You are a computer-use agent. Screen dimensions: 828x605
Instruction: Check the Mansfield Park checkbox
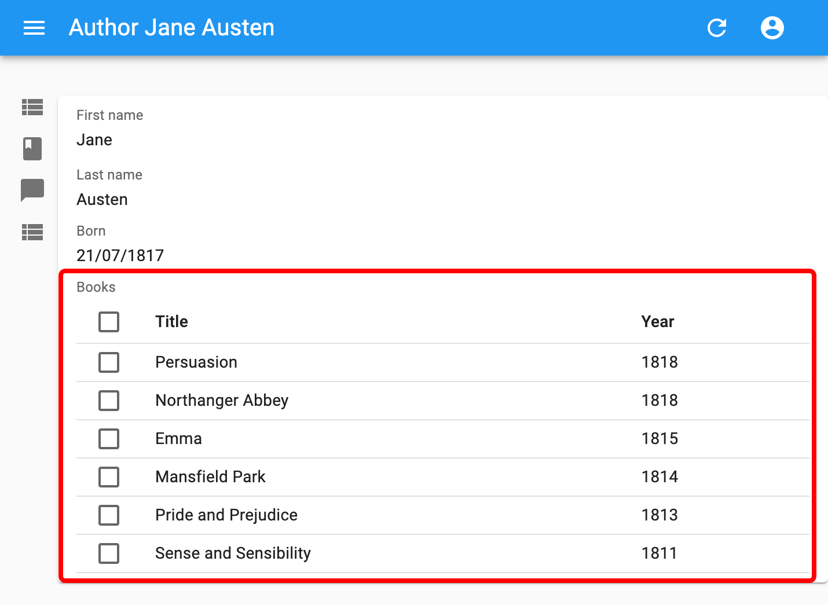(x=109, y=477)
